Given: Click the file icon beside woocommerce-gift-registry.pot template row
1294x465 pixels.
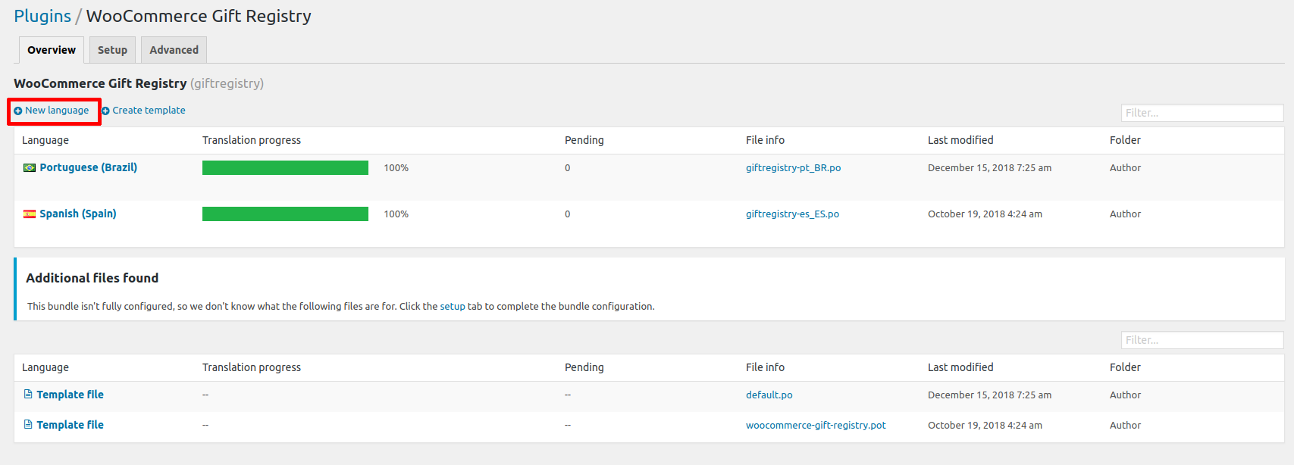Looking at the screenshot, I should (28, 424).
